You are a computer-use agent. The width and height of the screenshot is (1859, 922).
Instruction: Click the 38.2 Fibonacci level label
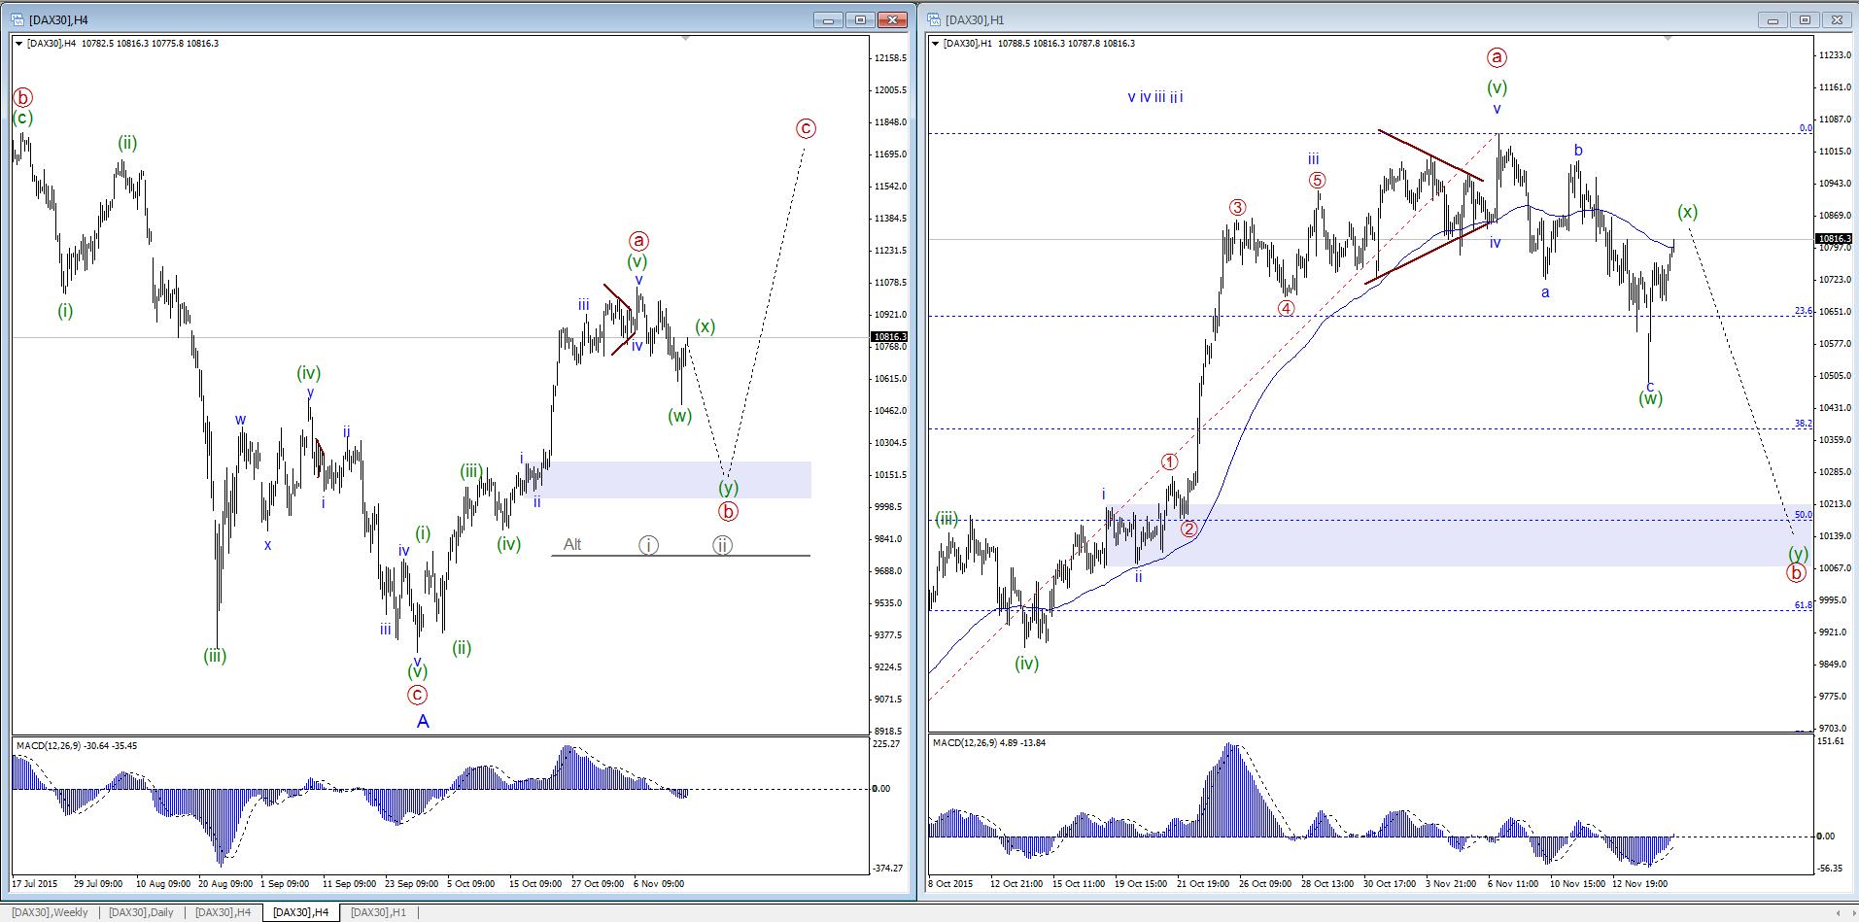coord(1803,424)
